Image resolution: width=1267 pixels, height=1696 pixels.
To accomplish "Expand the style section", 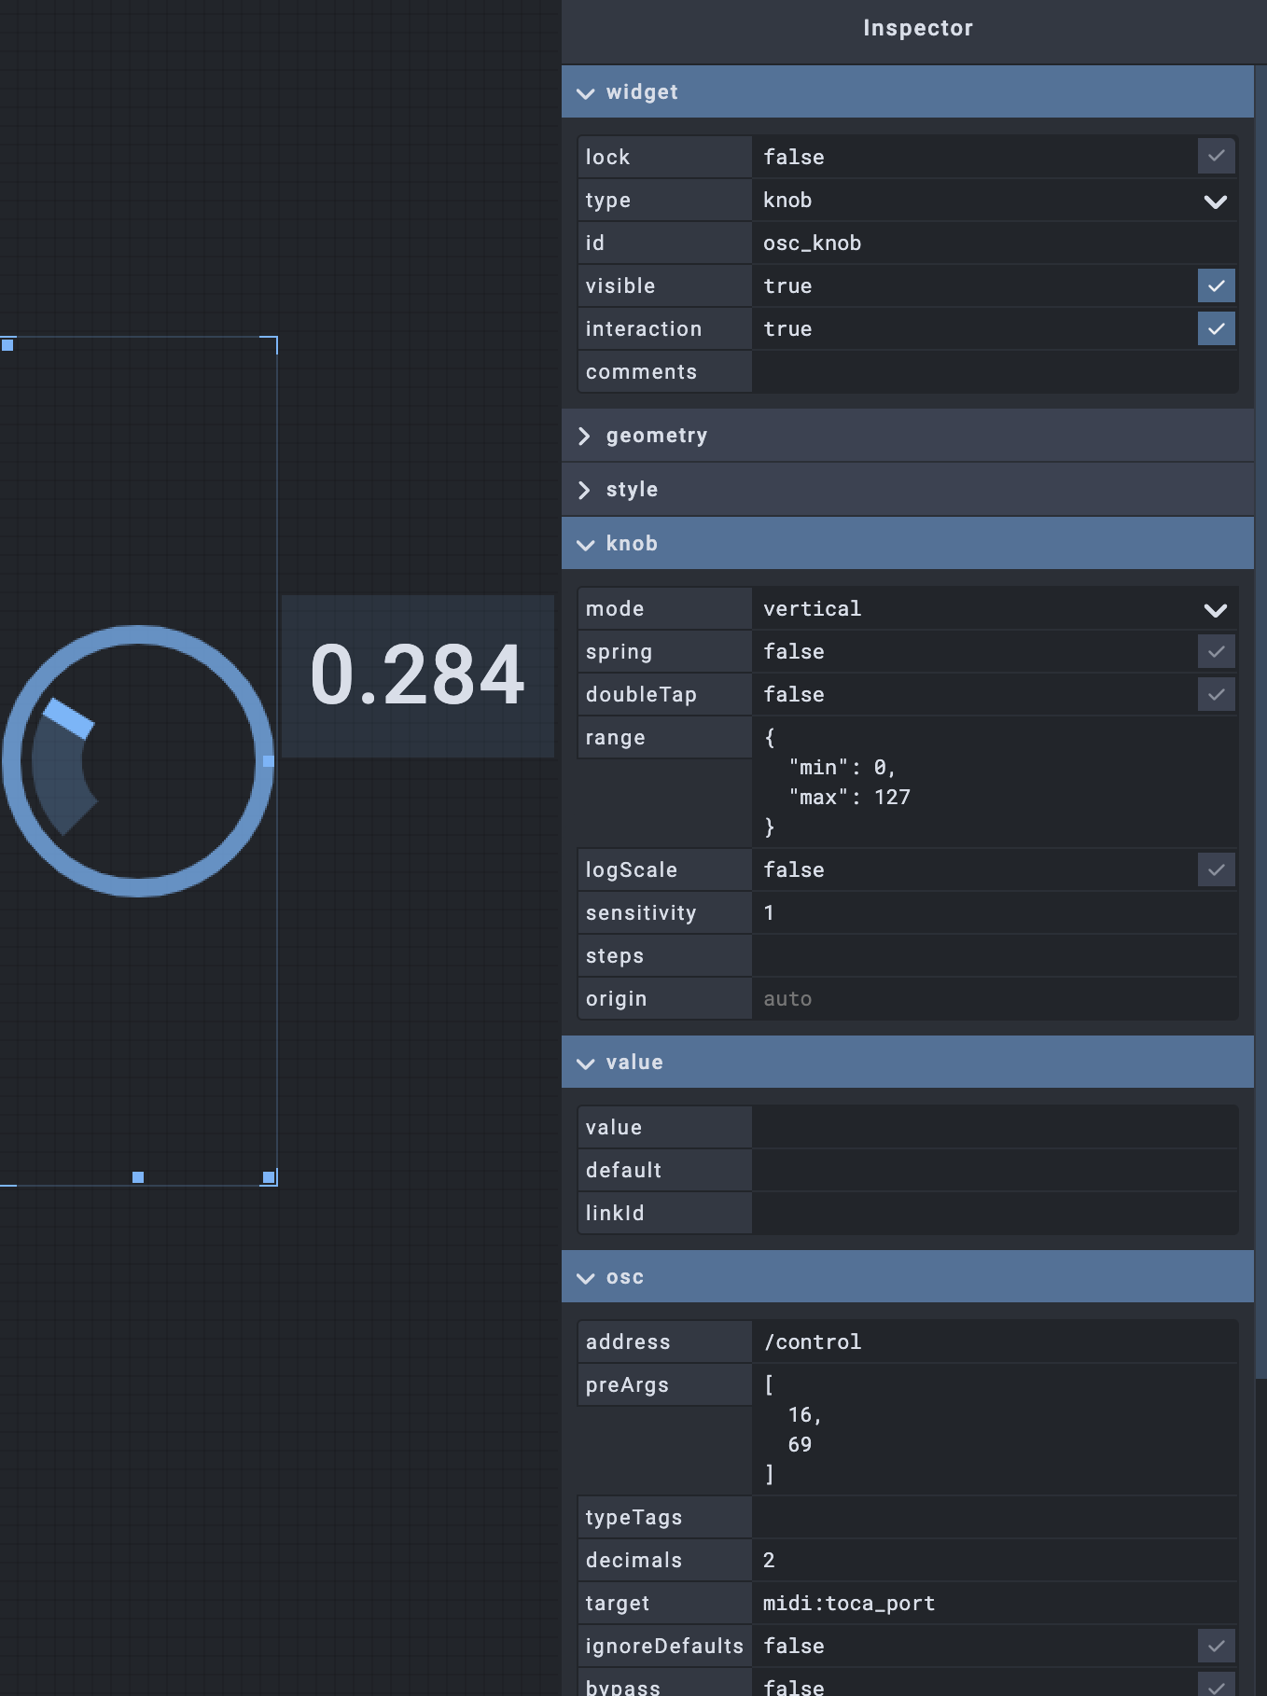I will click(908, 489).
